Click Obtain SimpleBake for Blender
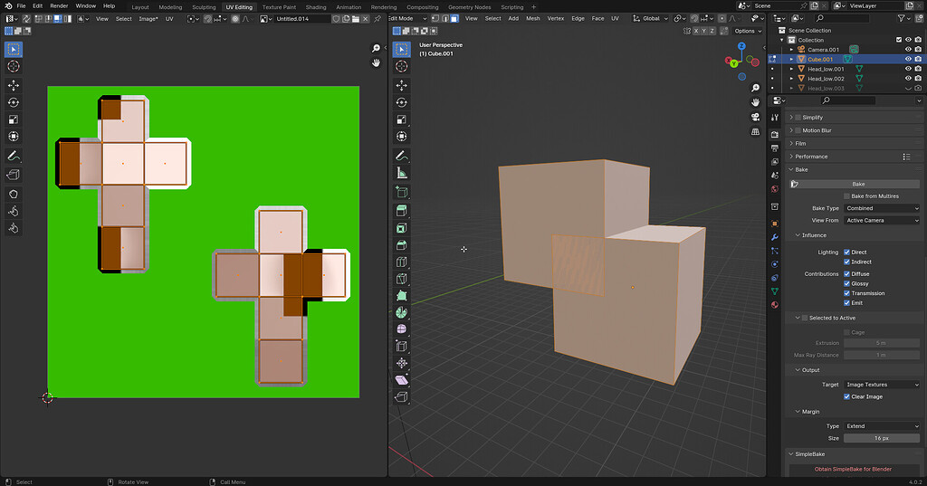 click(853, 469)
